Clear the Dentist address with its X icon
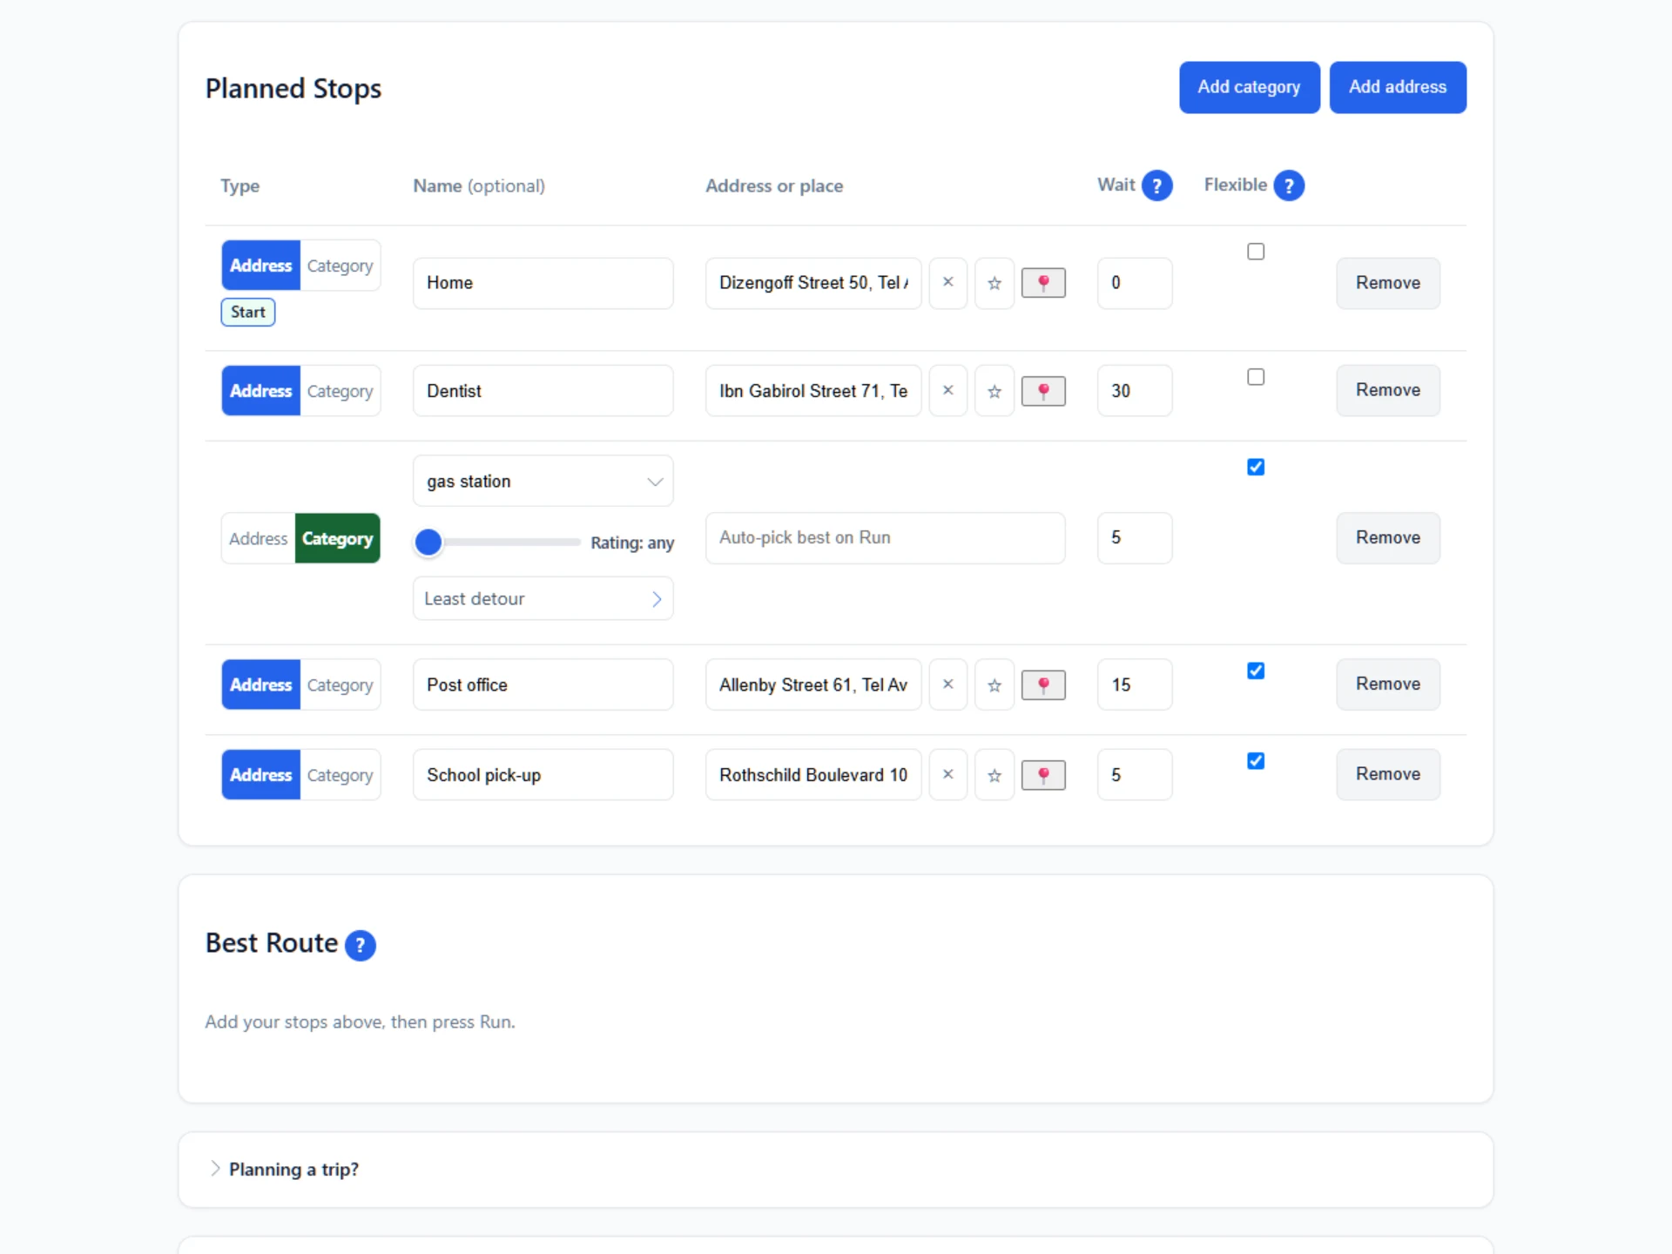 [948, 391]
